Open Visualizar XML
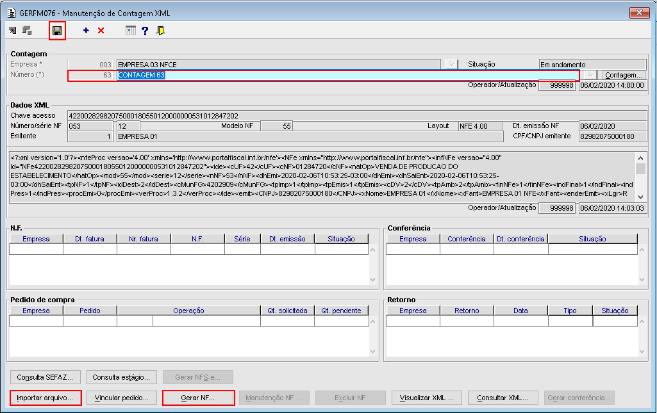The width and height of the screenshot is (657, 413). pyautogui.click(x=426, y=398)
